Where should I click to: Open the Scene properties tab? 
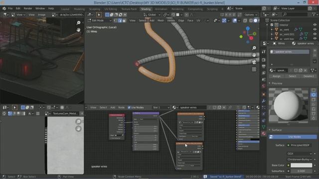264,80
